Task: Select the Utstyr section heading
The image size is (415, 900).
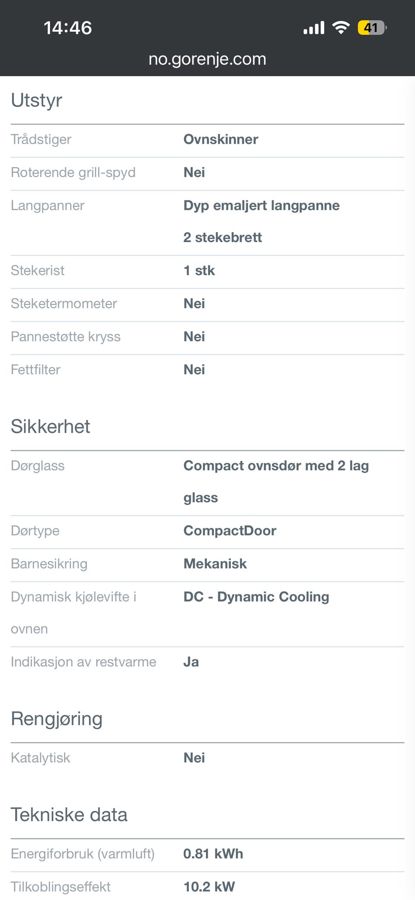Action: coord(36,100)
